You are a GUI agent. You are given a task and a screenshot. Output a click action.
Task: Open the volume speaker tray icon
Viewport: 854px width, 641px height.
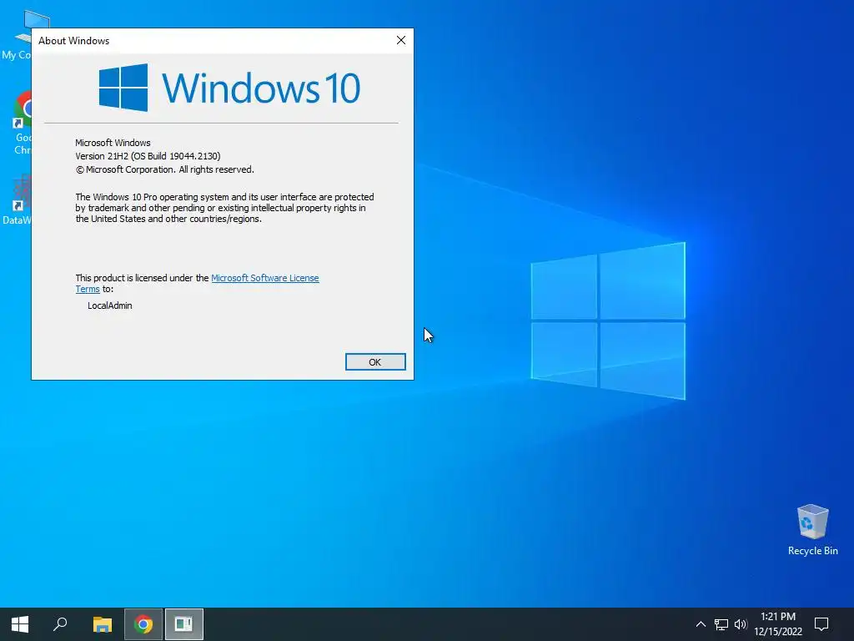point(741,624)
